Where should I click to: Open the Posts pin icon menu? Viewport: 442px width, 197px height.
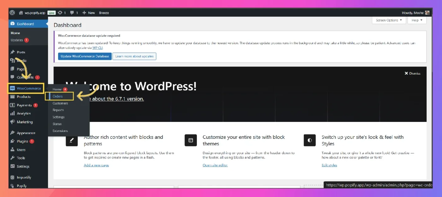point(13,52)
